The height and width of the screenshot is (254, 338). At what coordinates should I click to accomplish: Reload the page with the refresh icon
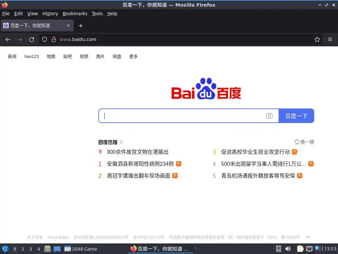[32, 40]
